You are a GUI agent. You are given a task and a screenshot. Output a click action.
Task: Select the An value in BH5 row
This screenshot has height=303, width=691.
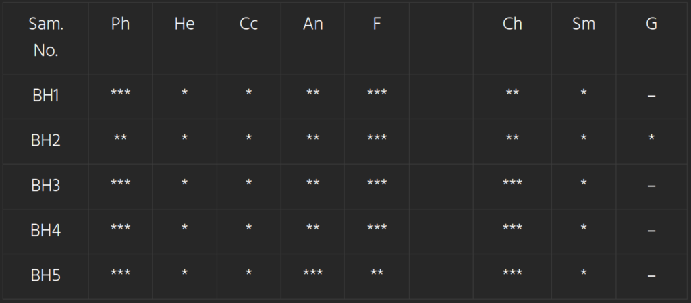click(313, 273)
